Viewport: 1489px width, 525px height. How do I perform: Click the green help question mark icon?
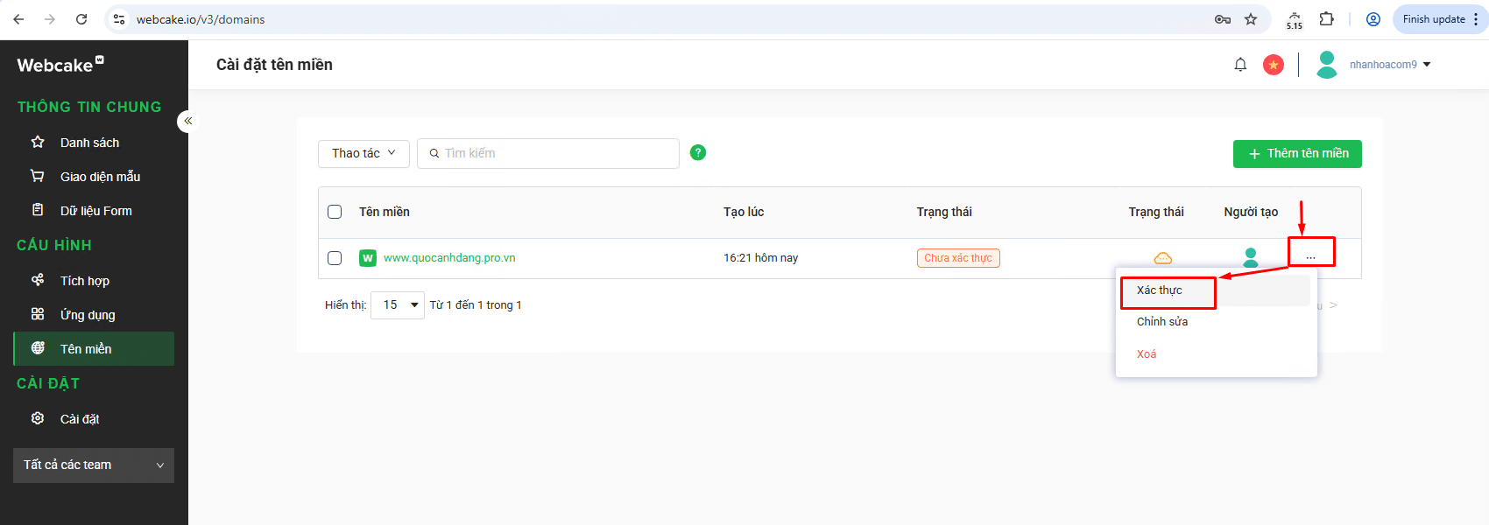[698, 152]
